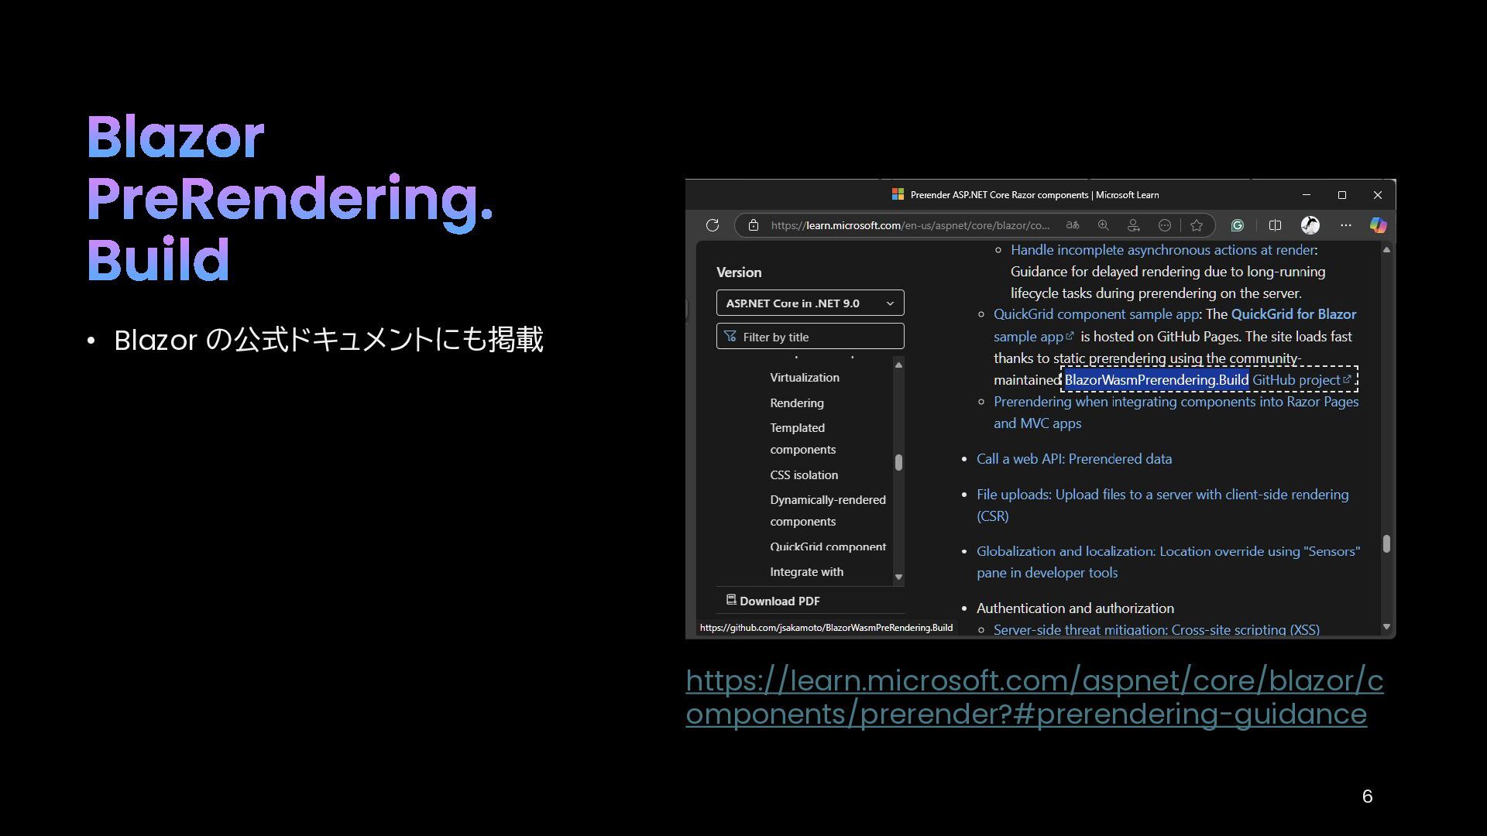Select Dynamically-rendered components in sidebar

pos(828,511)
